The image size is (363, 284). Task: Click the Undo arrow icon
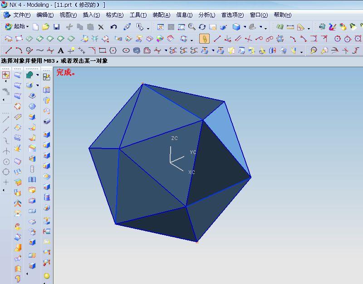113,27
